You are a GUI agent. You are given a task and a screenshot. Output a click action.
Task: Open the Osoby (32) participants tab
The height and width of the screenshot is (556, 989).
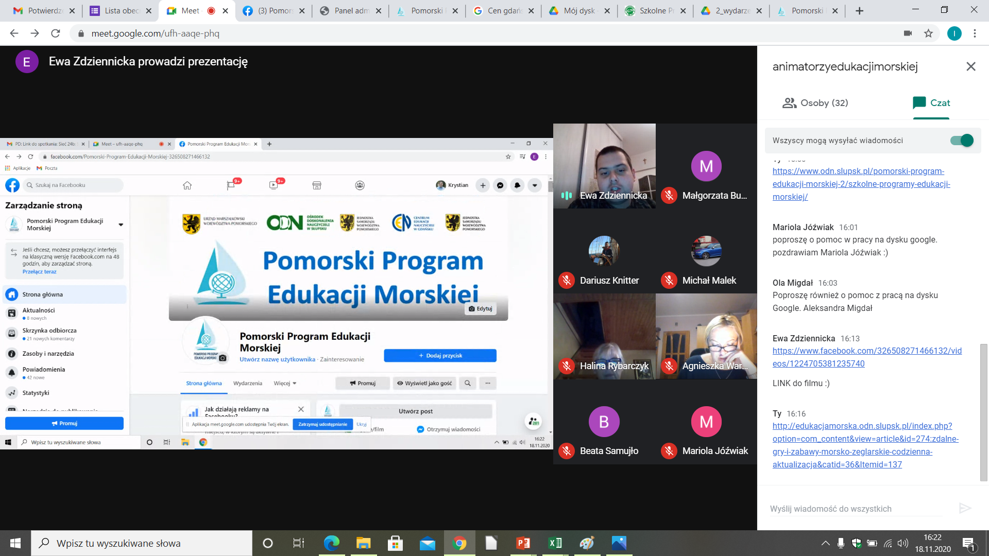click(815, 103)
